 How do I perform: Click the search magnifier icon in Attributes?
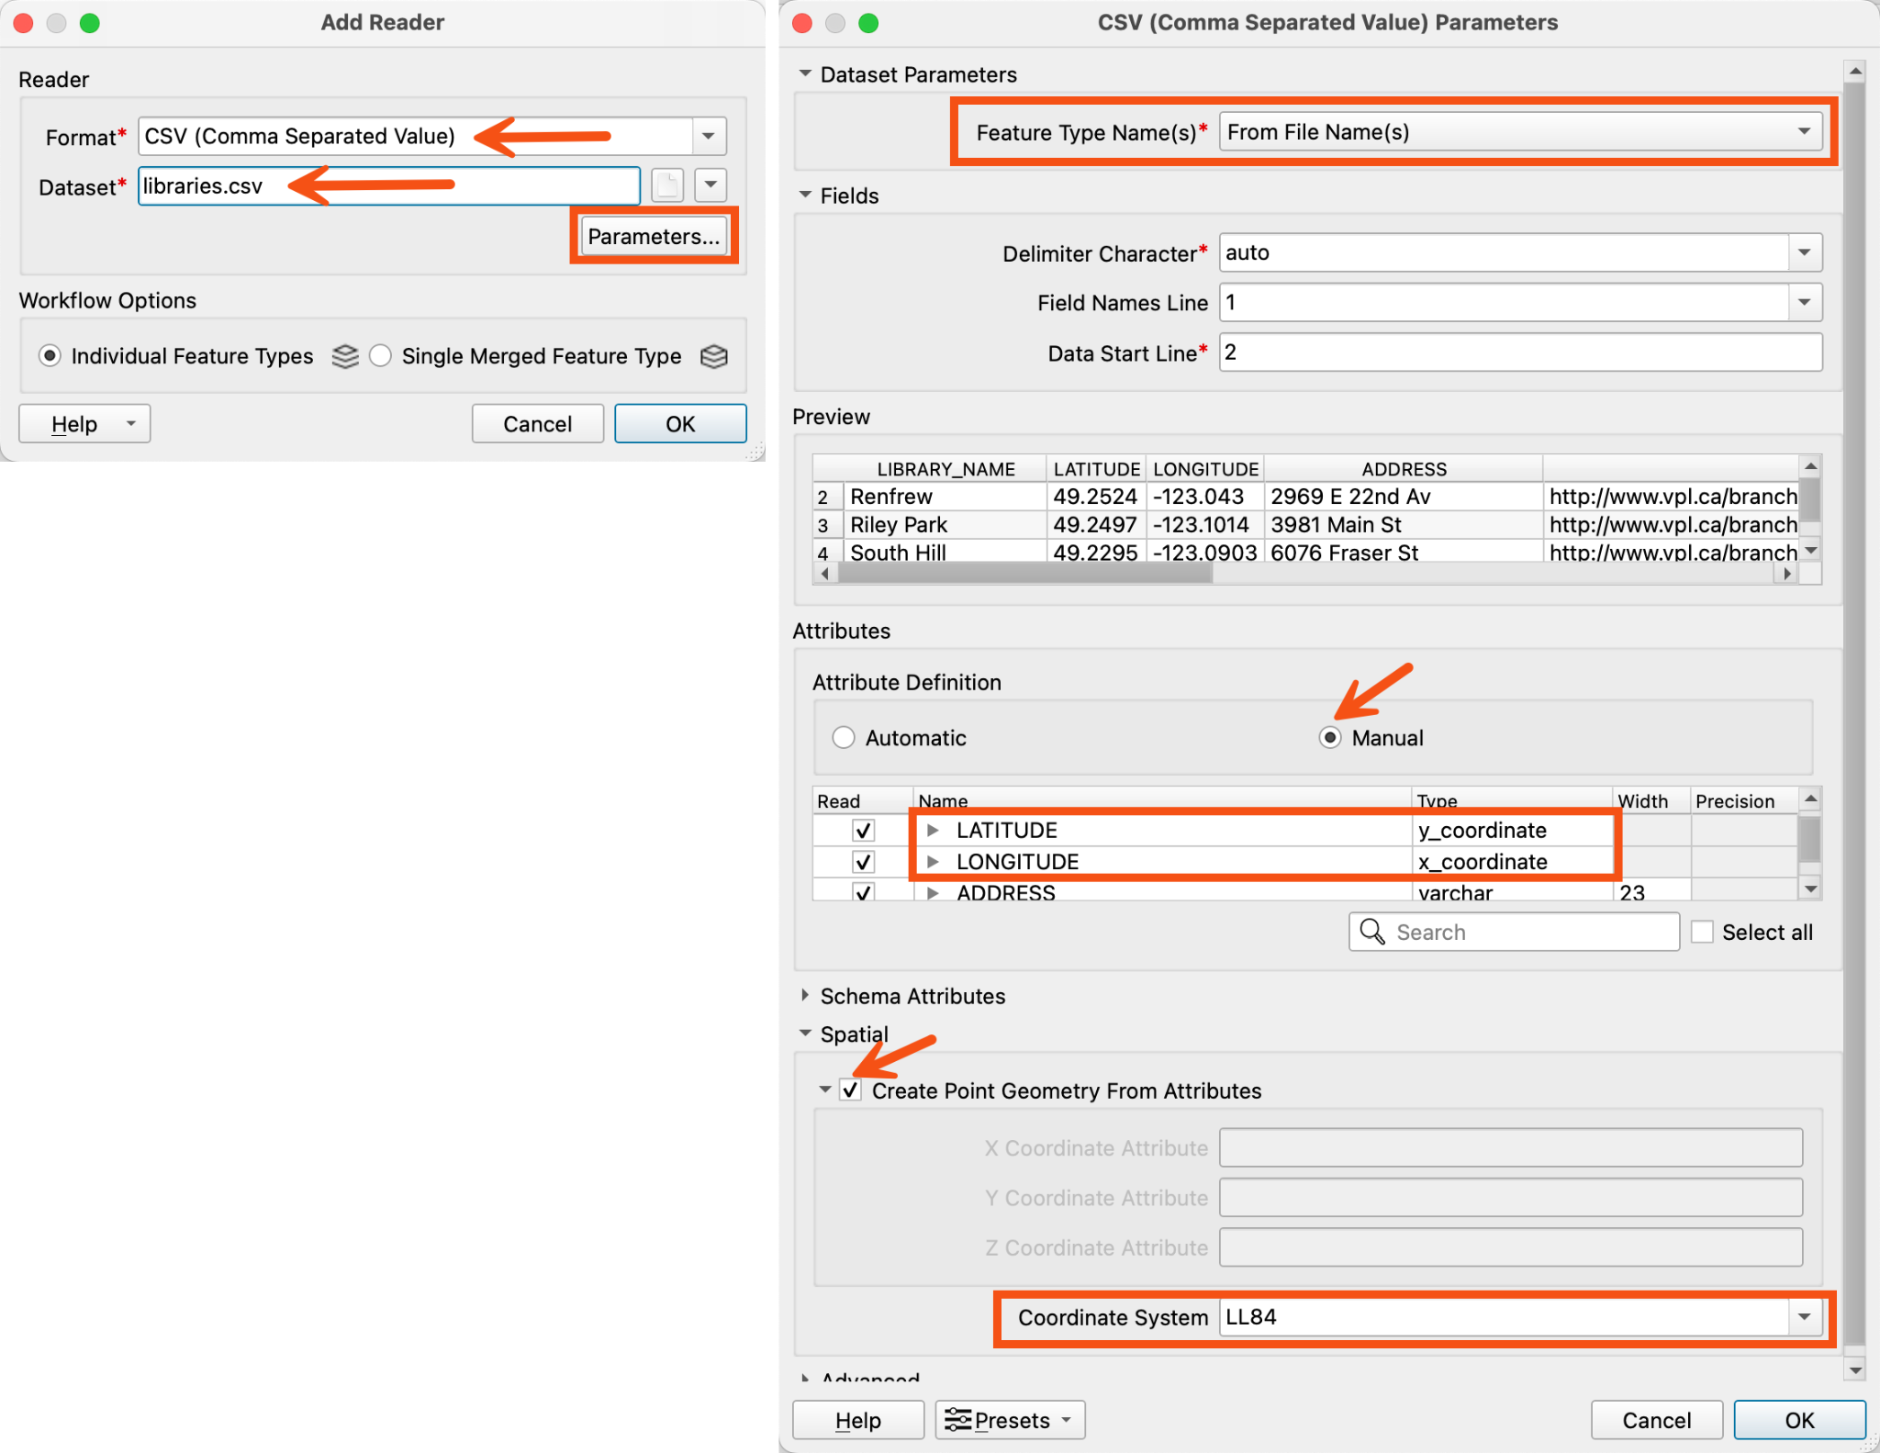[x=1372, y=932]
